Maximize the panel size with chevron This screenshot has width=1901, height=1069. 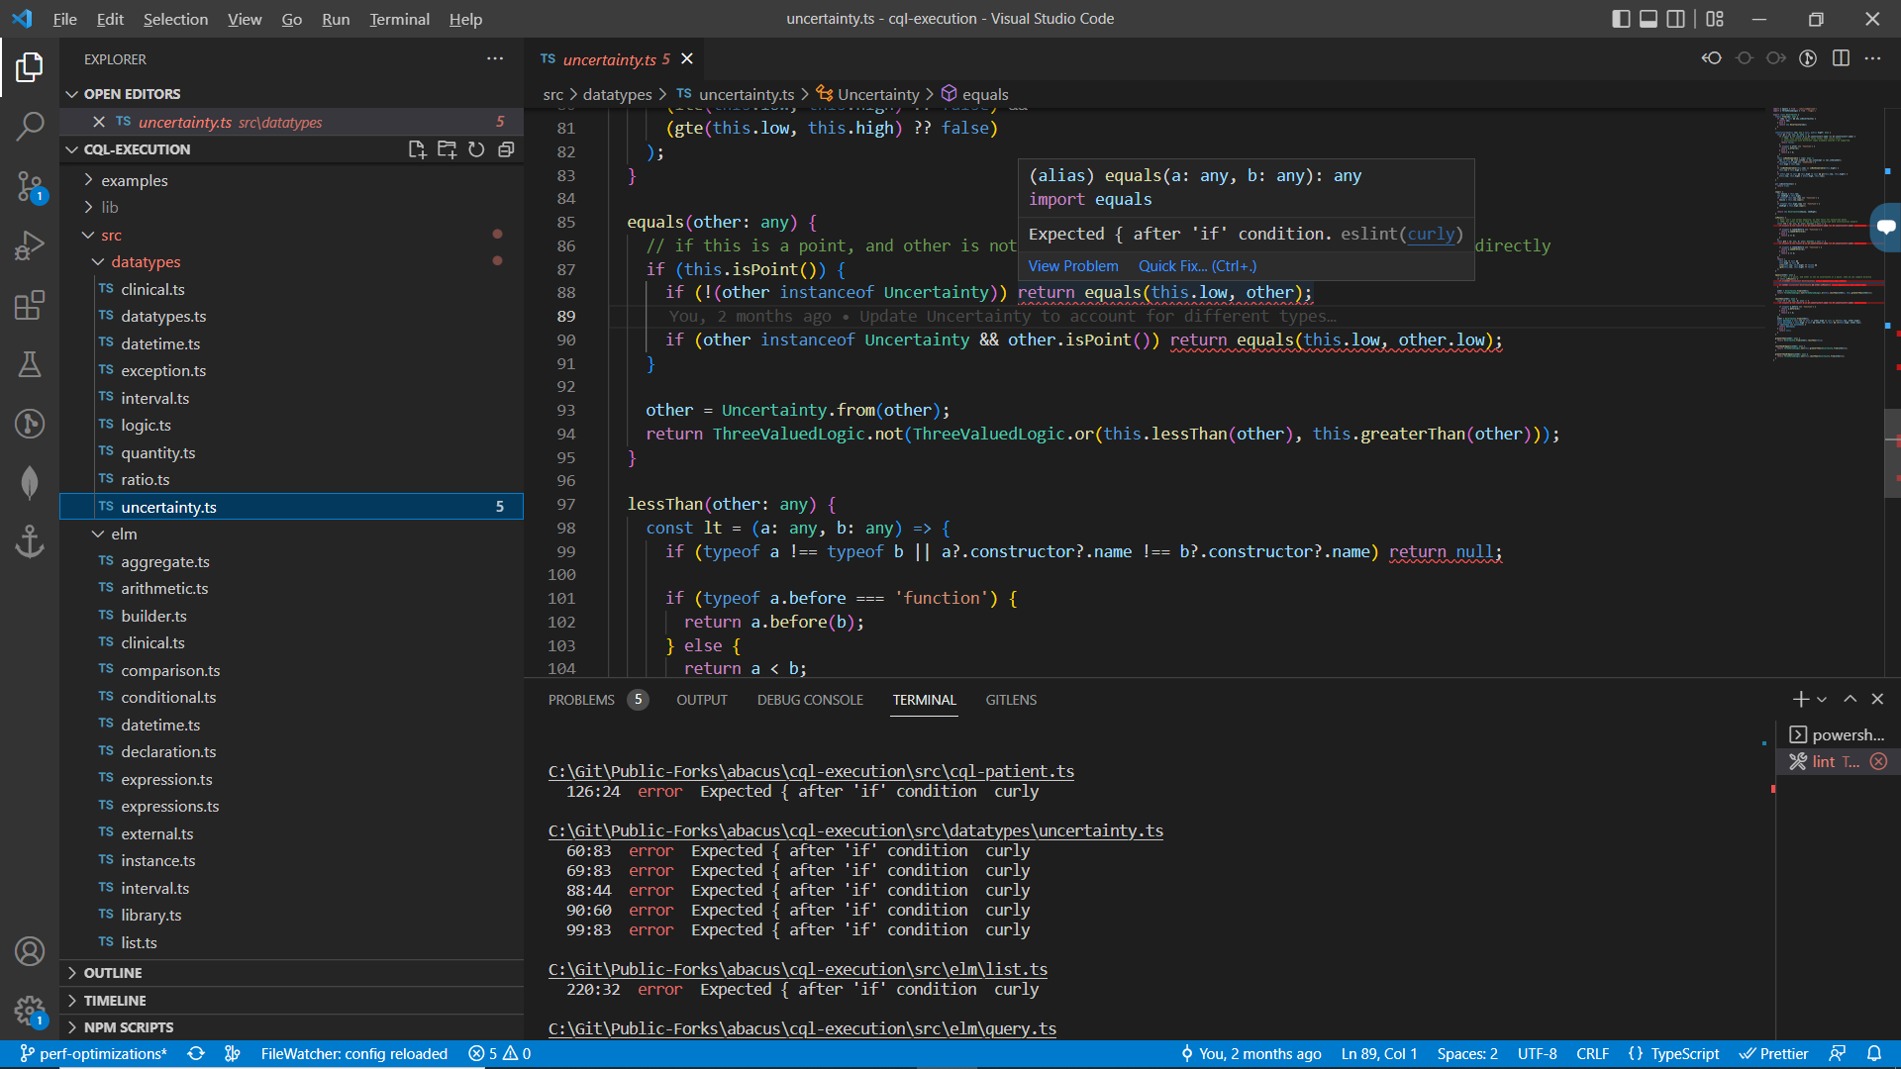point(1850,700)
